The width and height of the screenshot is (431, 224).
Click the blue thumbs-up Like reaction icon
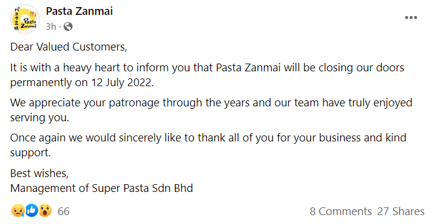click(32, 211)
